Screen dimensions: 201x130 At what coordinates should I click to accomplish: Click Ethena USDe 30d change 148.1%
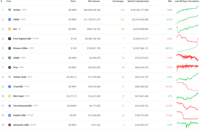click(x=169, y=48)
